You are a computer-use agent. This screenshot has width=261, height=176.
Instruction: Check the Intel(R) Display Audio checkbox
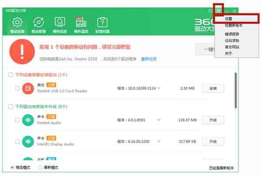(17, 142)
